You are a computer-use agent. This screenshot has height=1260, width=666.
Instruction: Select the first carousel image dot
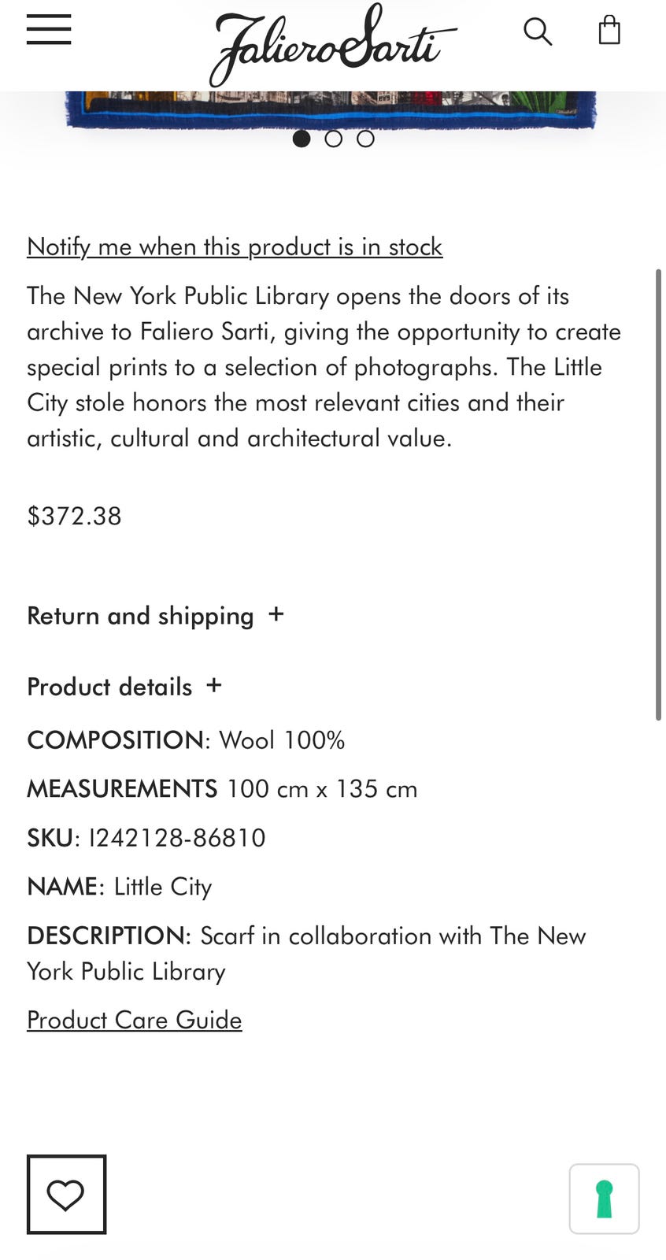[x=302, y=139]
